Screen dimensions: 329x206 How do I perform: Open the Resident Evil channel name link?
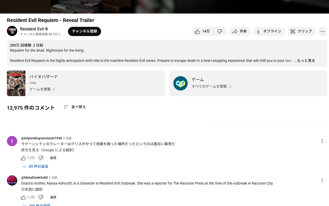[32, 29]
